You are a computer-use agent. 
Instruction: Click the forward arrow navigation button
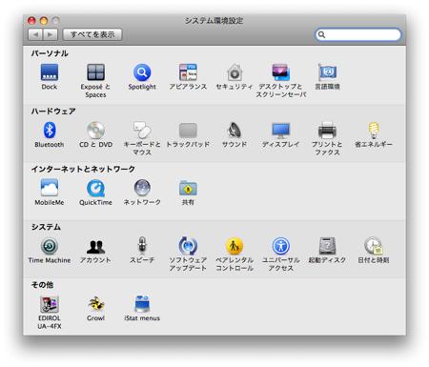click(x=51, y=34)
